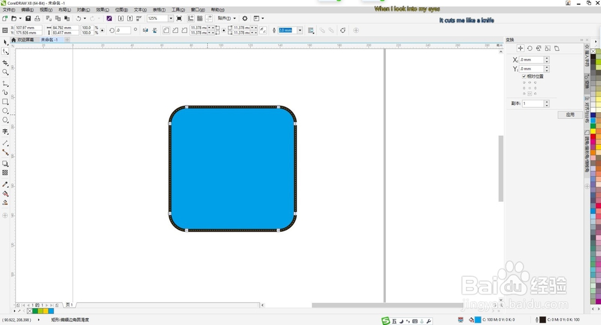Select the Ellipse tool
Viewport: 601px width, 325px height.
(5, 111)
